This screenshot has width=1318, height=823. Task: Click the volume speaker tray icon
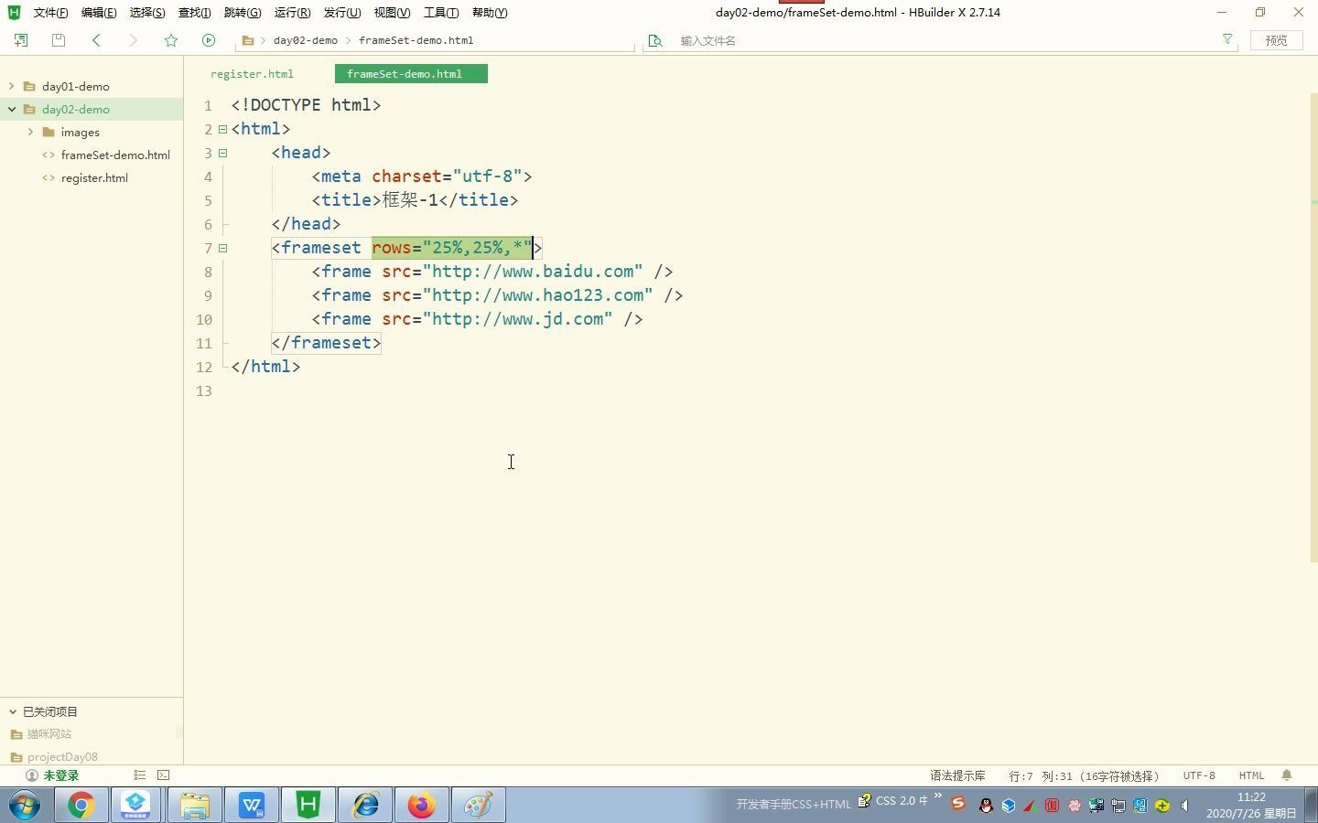click(x=1184, y=806)
